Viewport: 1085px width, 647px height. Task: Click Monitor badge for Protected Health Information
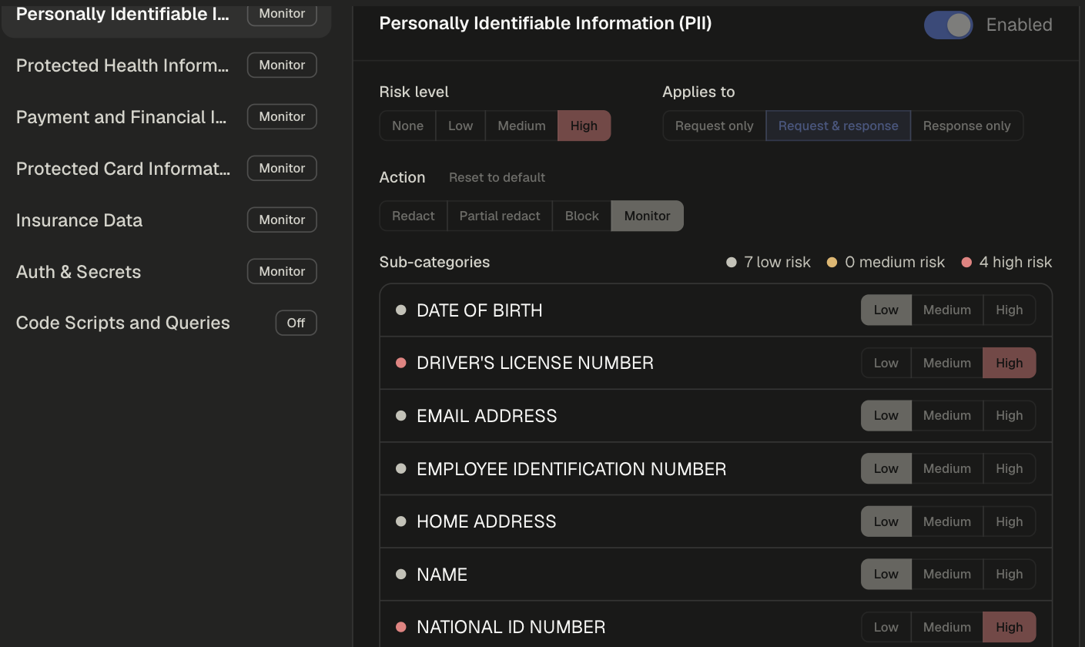pos(282,65)
